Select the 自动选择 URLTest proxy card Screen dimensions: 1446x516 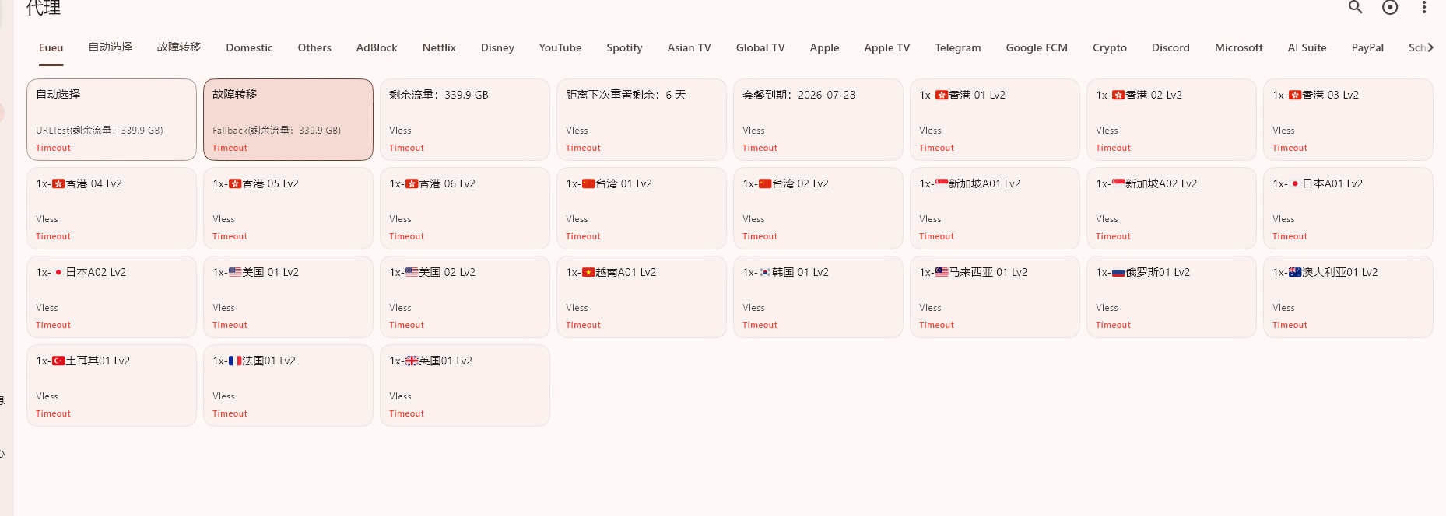[x=111, y=120]
